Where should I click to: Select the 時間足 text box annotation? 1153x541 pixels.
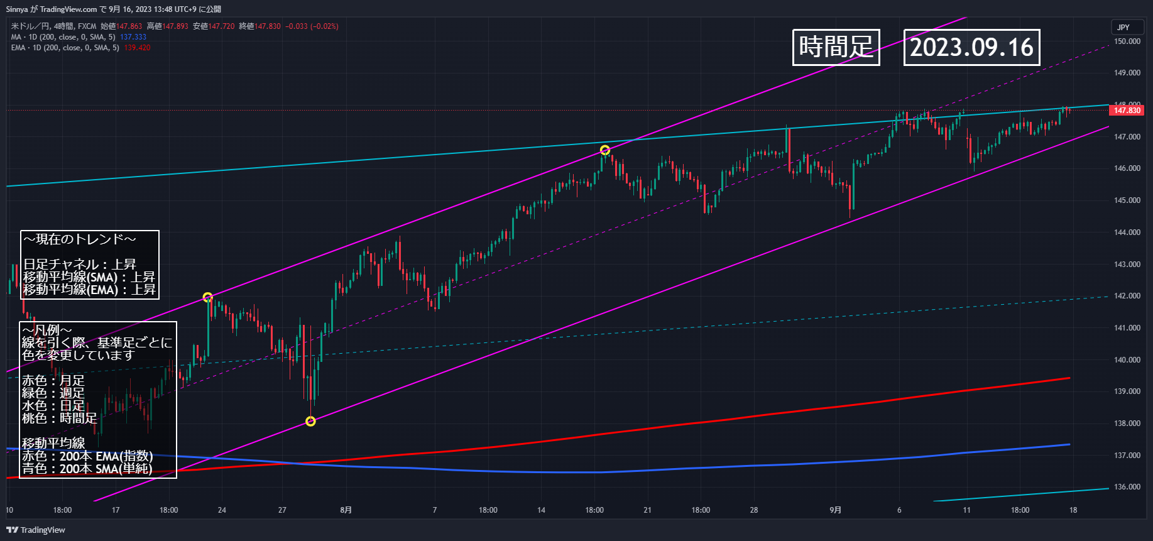coord(836,47)
